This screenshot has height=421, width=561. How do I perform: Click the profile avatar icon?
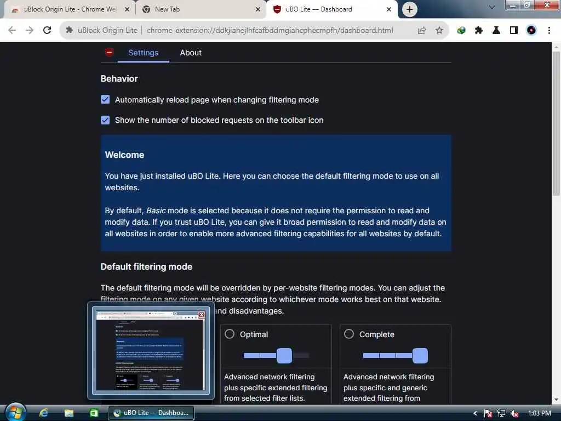click(x=531, y=31)
